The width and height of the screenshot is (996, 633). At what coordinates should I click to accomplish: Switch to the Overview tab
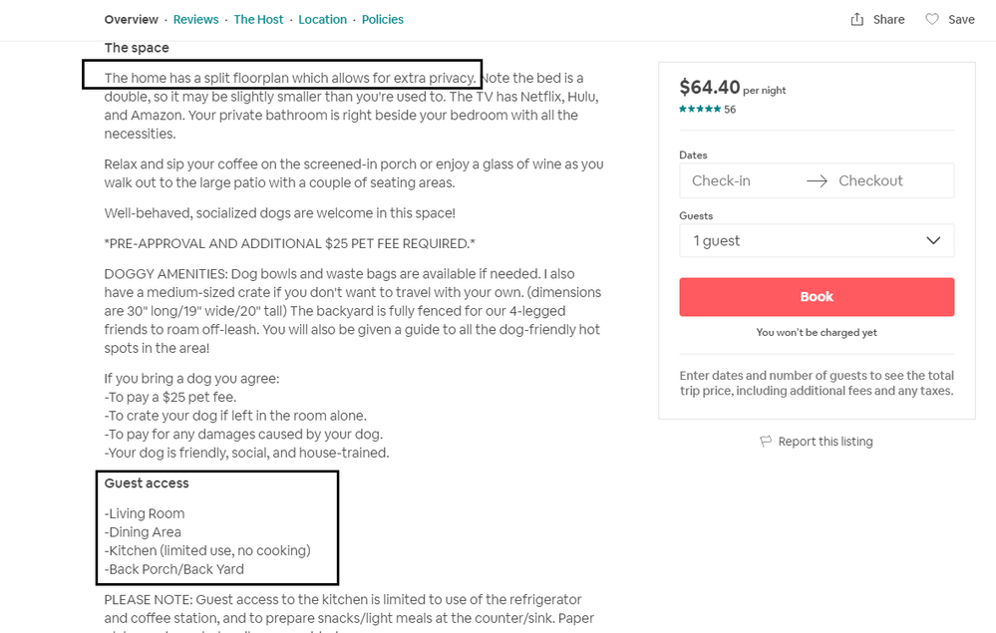132,19
